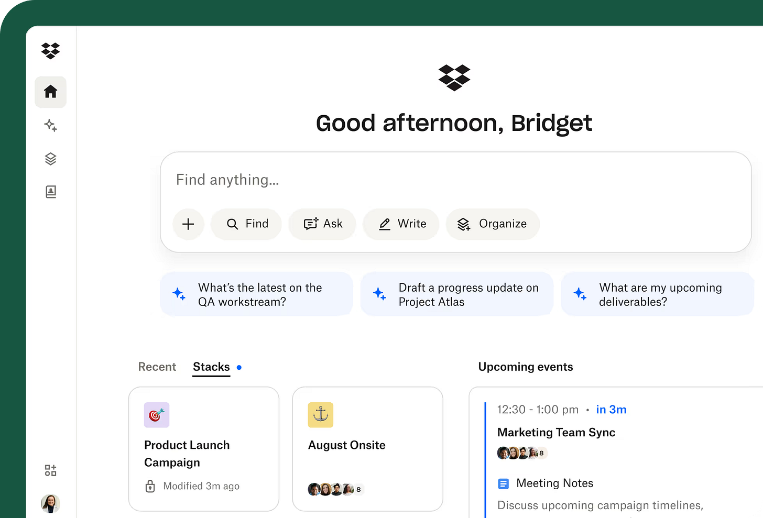The width and height of the screenshot is (763, 518).
Task: Click the 12:30 - 1:00 pm event time
Action: pos(538,410)
